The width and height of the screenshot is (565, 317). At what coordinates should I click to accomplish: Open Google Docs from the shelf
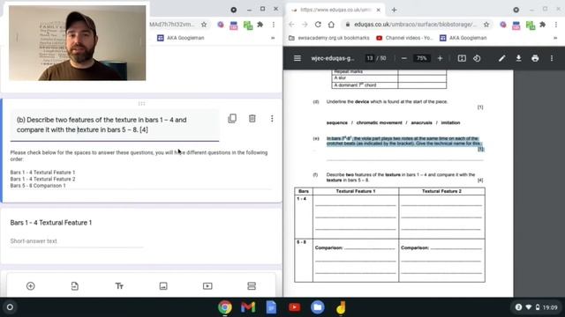tap(271, 307)
